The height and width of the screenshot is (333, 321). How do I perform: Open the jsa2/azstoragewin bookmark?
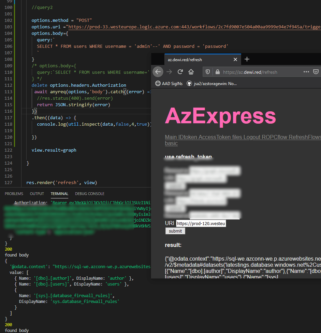pos(211,83)
